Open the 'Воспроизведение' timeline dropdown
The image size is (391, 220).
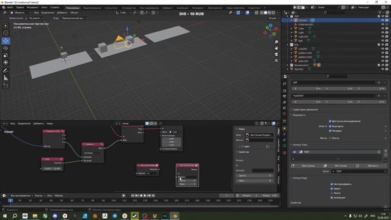coord(22,196)
